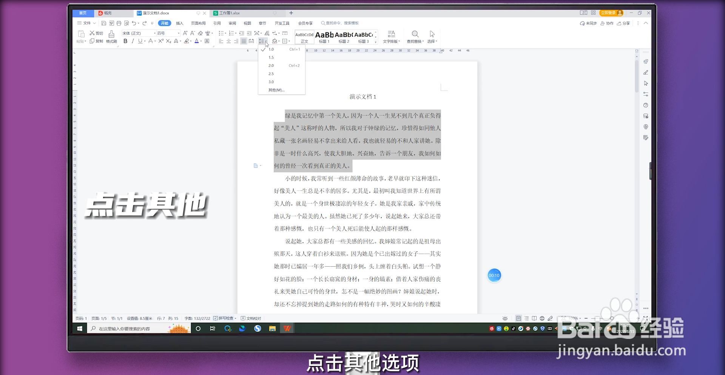The width and height of the screenshot is (725, 375).
Task: Check the 1.5 line spacing option
Action: 271,57
